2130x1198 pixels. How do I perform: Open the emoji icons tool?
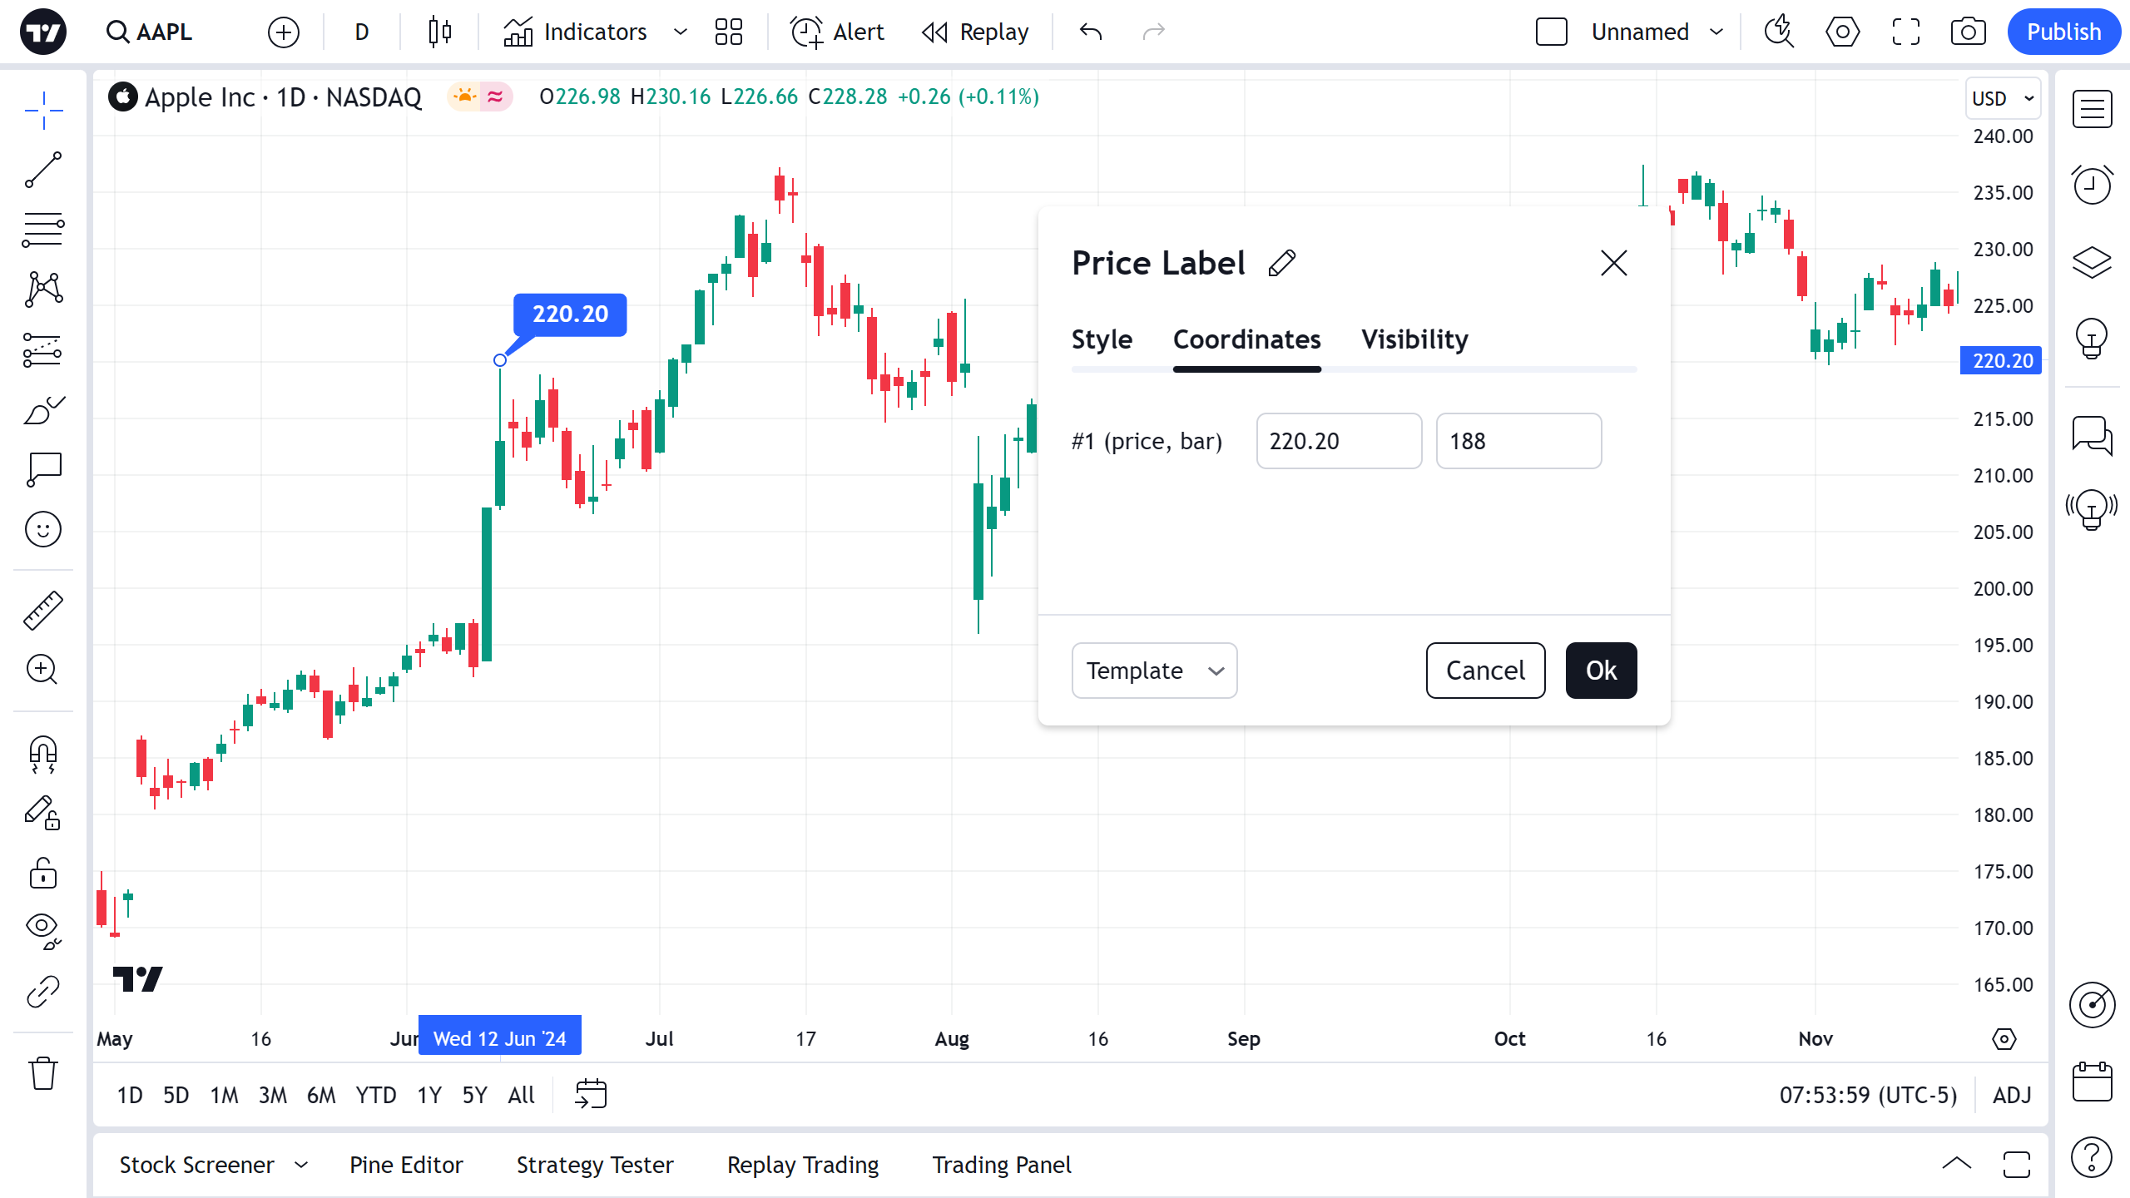[43, 529]
